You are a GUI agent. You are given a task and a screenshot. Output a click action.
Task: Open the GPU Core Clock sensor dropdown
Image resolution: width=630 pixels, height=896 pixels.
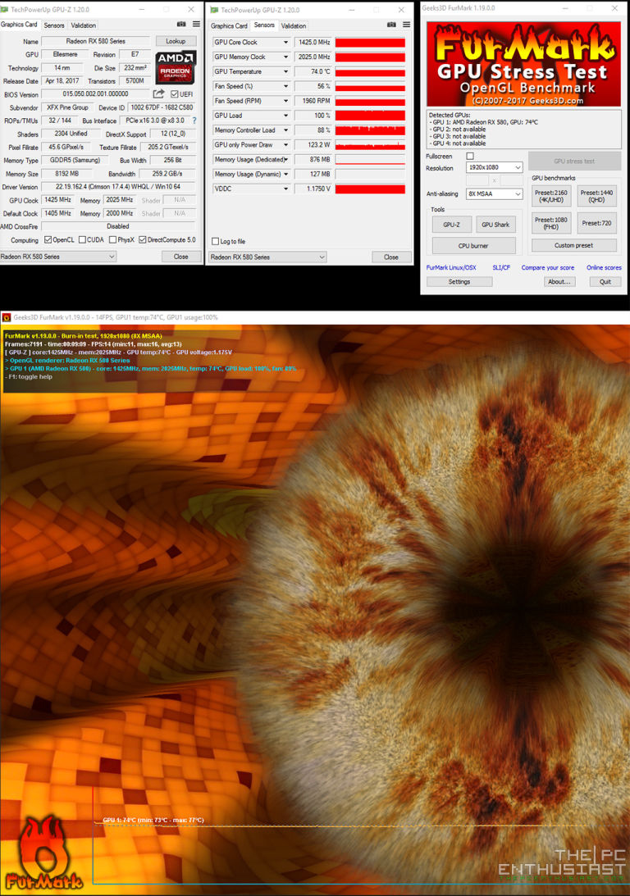pos(285,43)
